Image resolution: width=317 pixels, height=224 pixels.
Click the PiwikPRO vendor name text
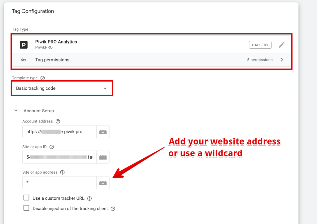pos(44,47)
